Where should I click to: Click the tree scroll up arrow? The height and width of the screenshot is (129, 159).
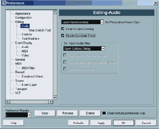click(55, 12)
